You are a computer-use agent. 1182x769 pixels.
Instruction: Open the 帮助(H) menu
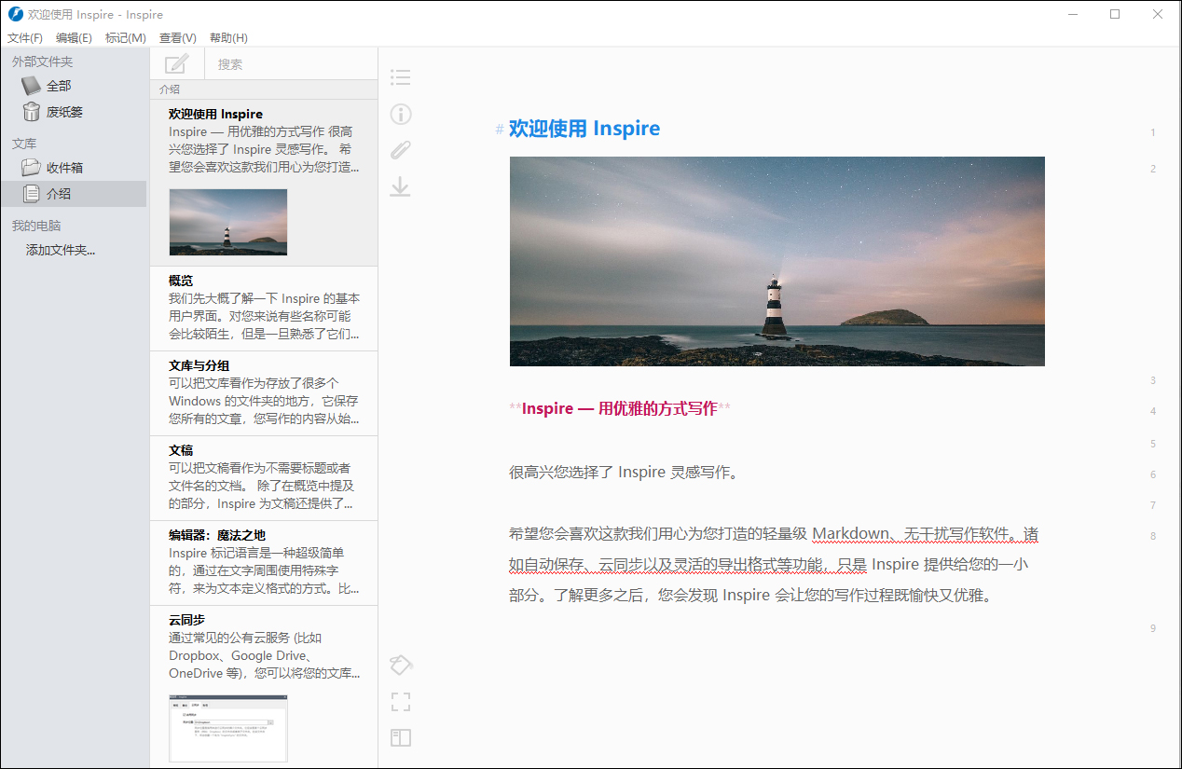tap(228, 38)
